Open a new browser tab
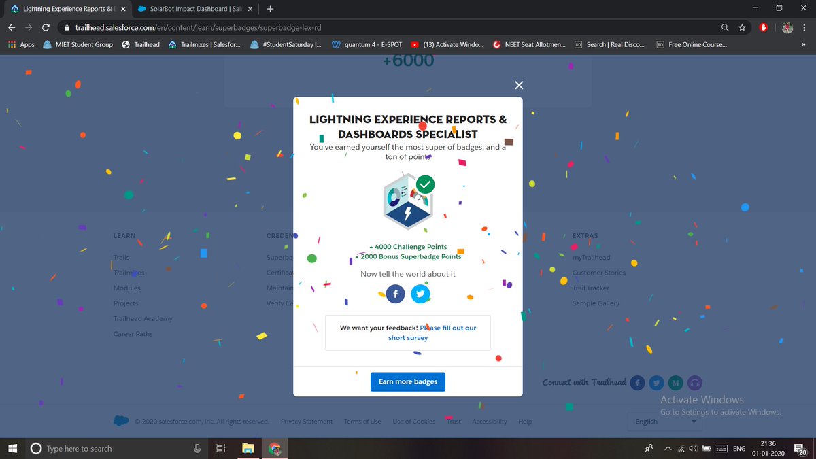This screenshot has height=459, width=816. point(270,9)
